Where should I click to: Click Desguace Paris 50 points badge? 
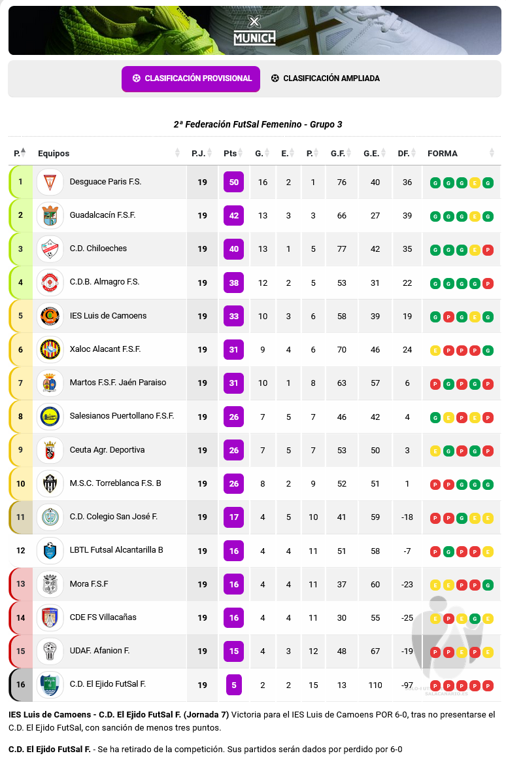(233, 182)
